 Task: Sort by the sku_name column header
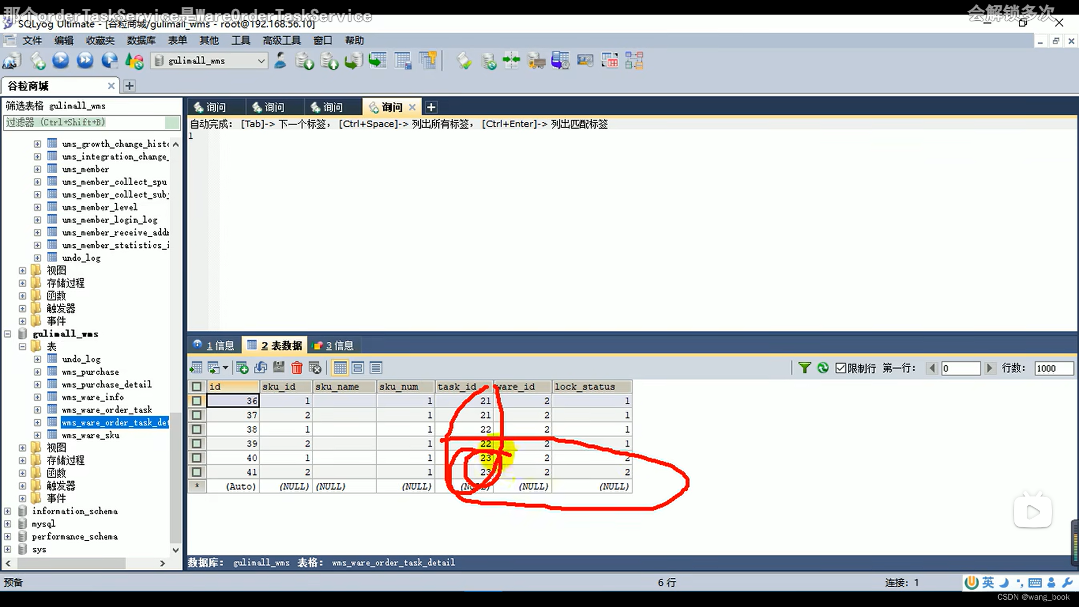click(344, 387)
